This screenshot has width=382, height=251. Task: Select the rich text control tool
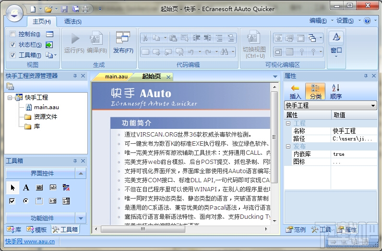[66, 188]
